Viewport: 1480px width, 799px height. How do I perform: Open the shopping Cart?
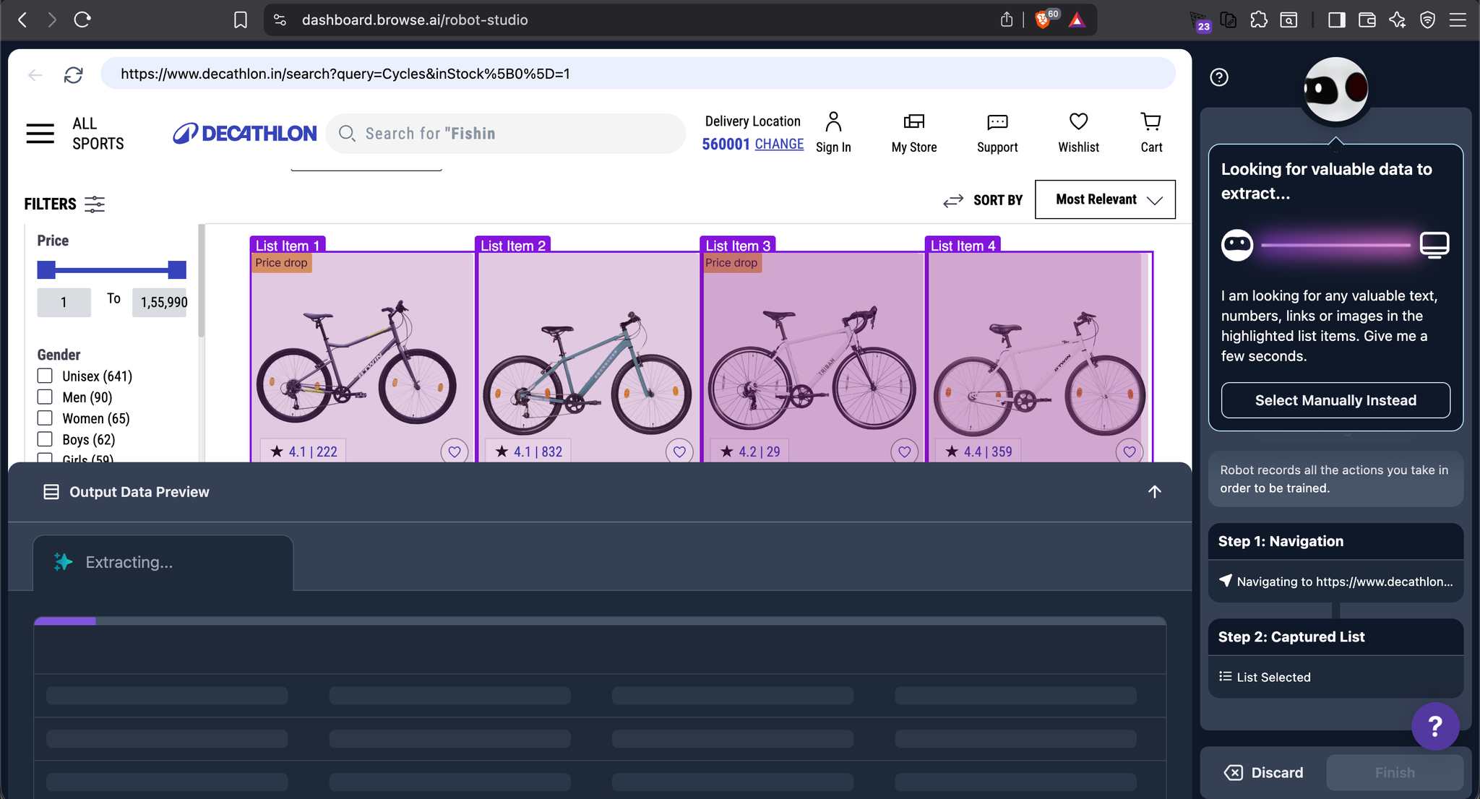click(x=1150, y=121)
